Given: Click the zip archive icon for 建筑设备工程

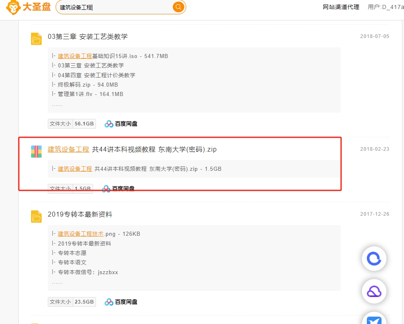Looking at the screenshot, I should pyautogui.click(x=36, y=152).
